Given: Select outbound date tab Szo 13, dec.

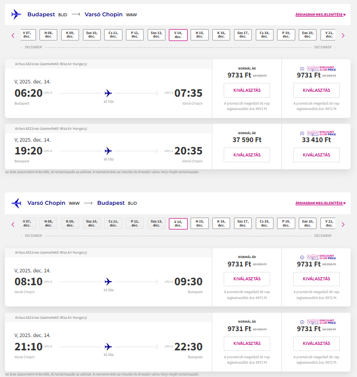Looking at the screenshot, I should click(x=157, y=35).
